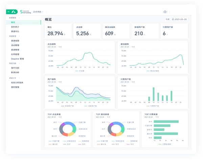
Task: Open 投放分析报表 in the sidebar
Action: point(17,82)
